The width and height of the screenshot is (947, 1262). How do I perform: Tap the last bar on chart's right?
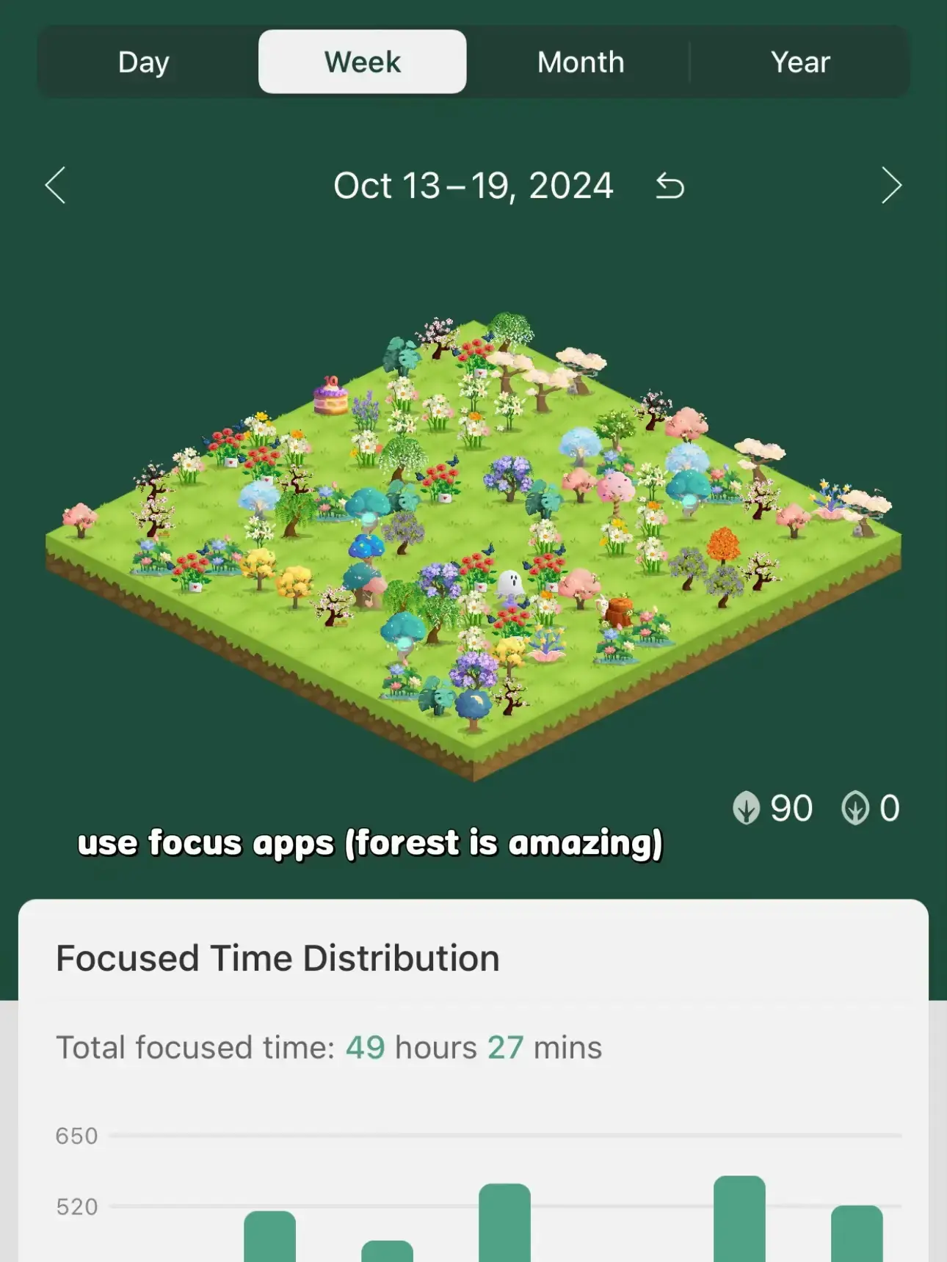tap(857, 1233)
